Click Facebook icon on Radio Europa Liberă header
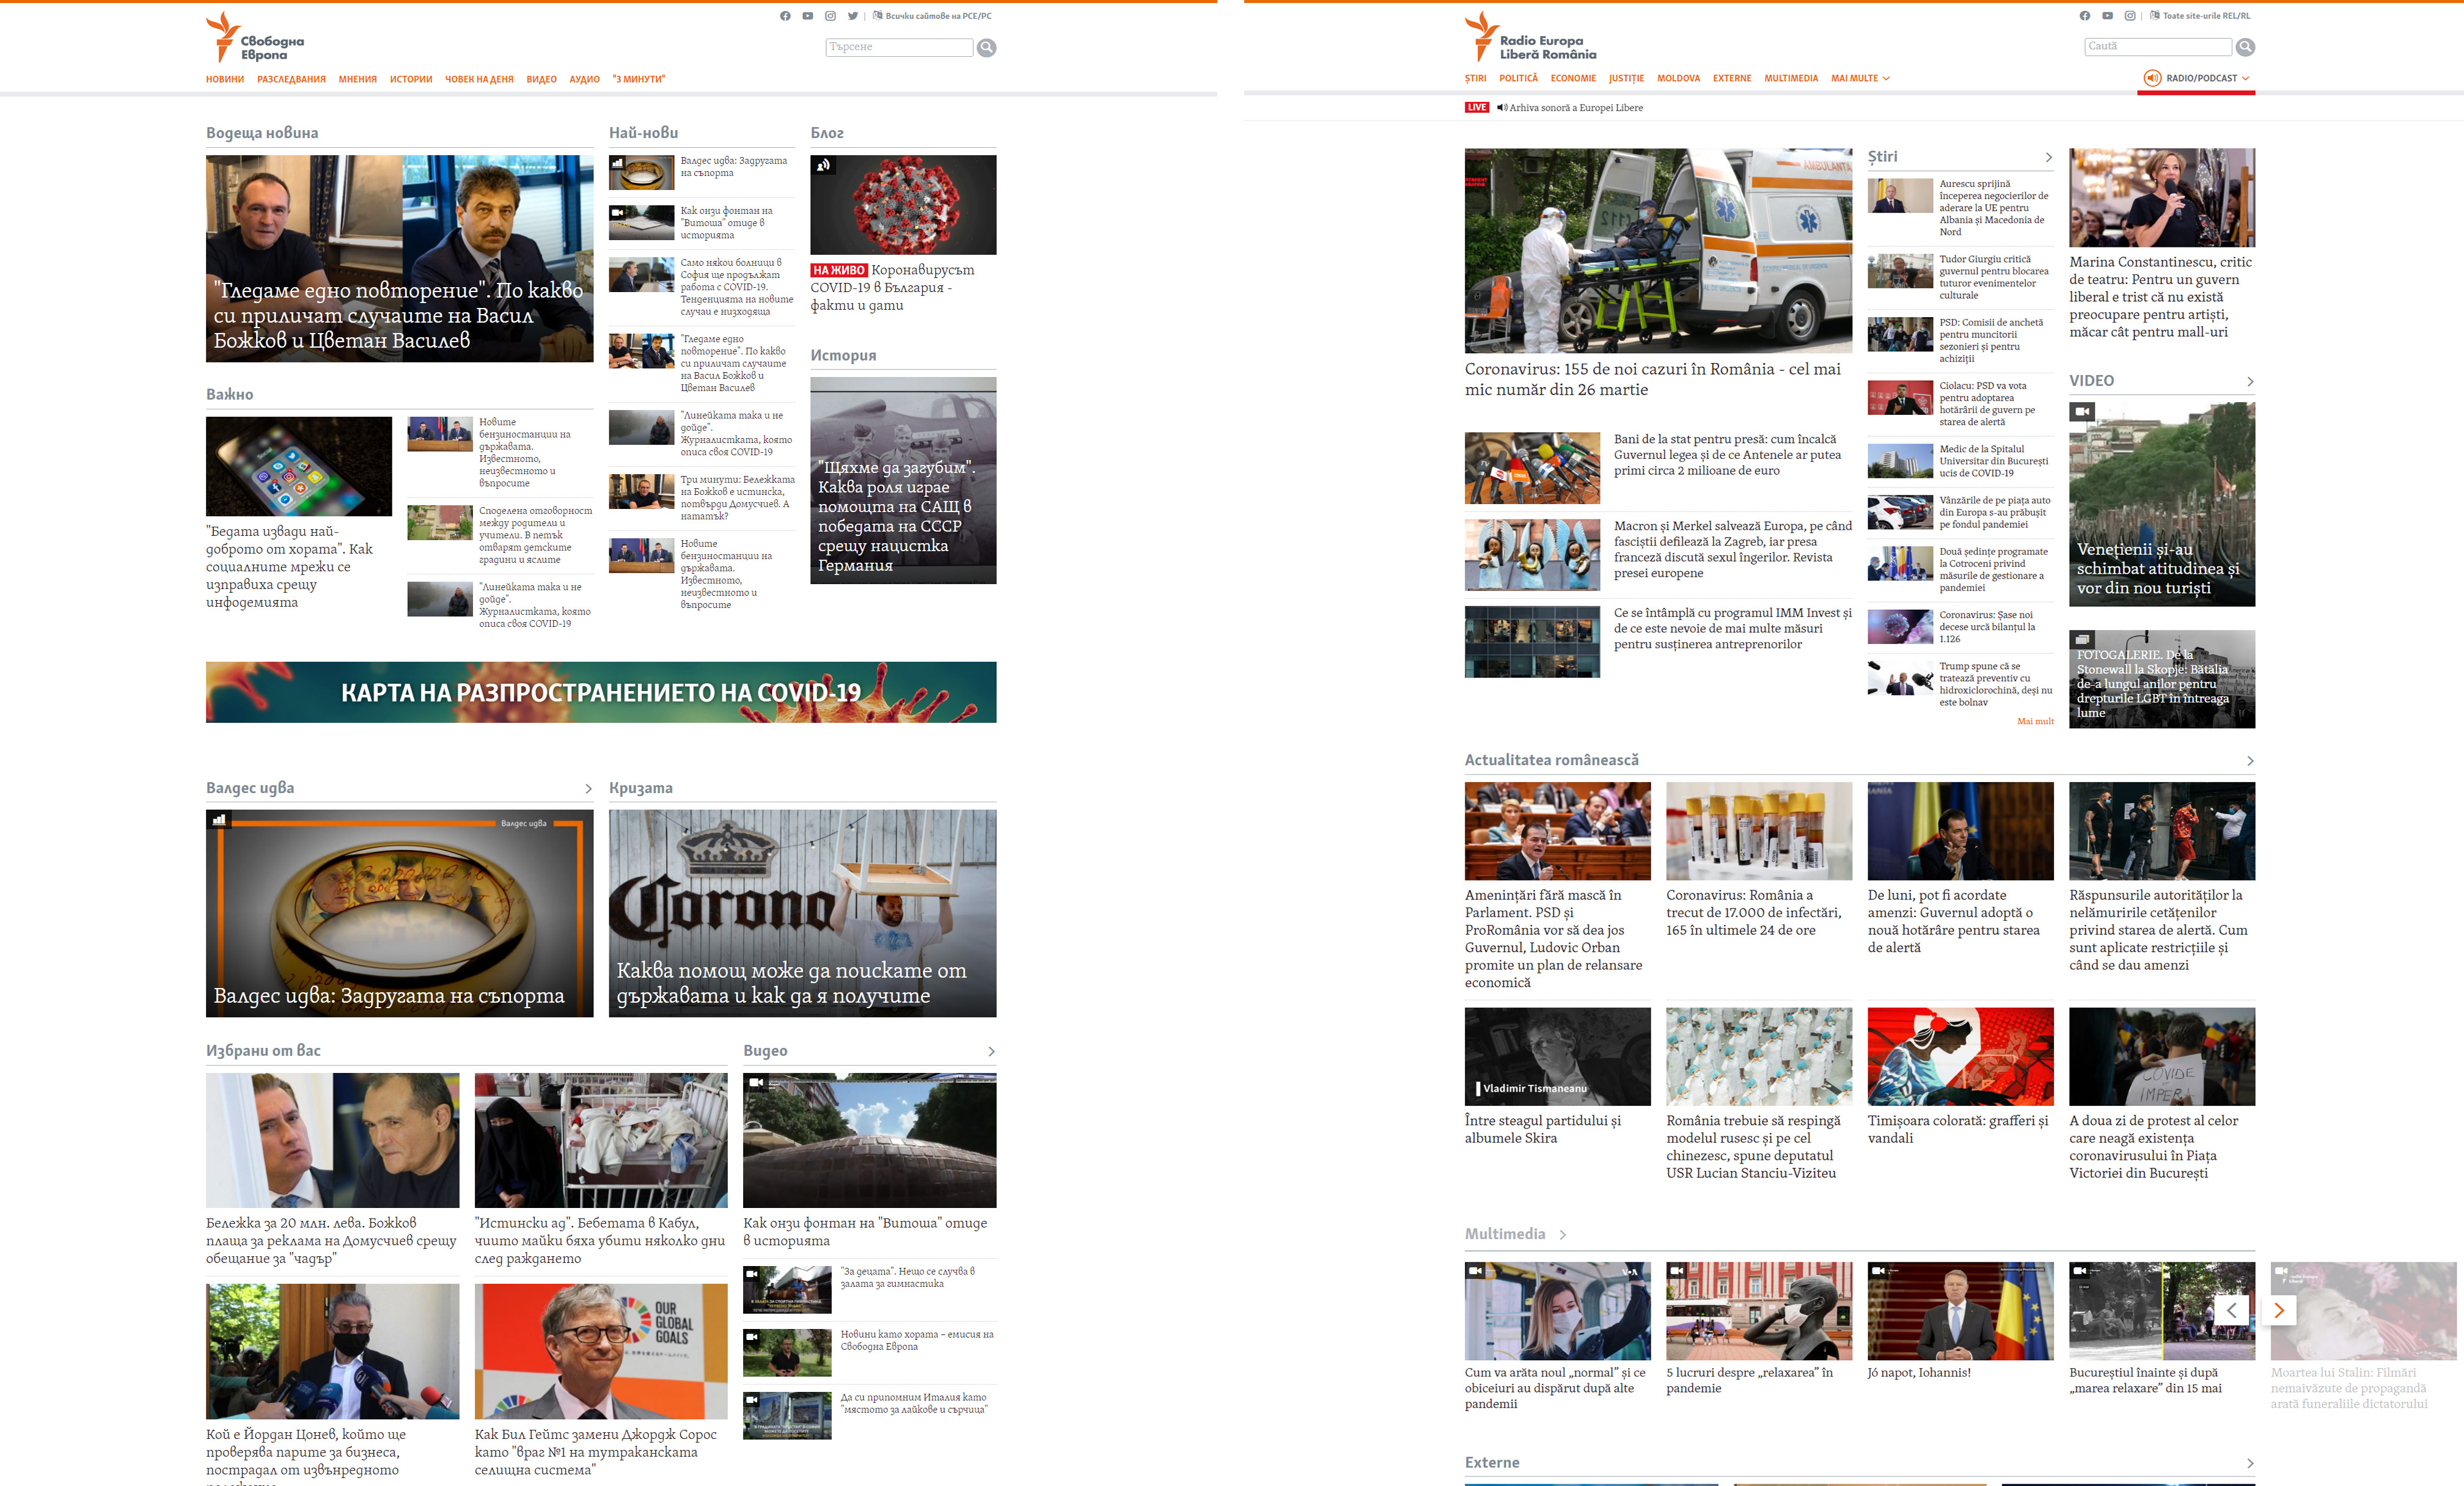Screen dimensions: 2464x1486 (x=2085, y=16)
